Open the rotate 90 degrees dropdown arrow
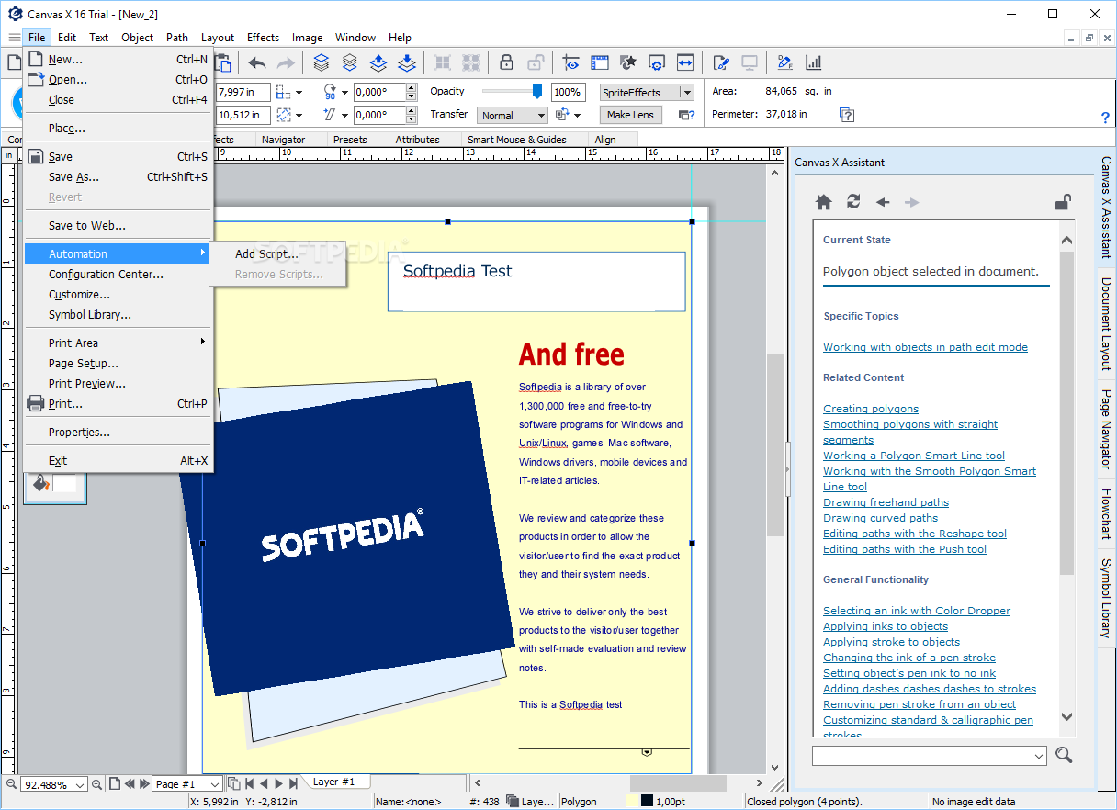 pos(345,93)
